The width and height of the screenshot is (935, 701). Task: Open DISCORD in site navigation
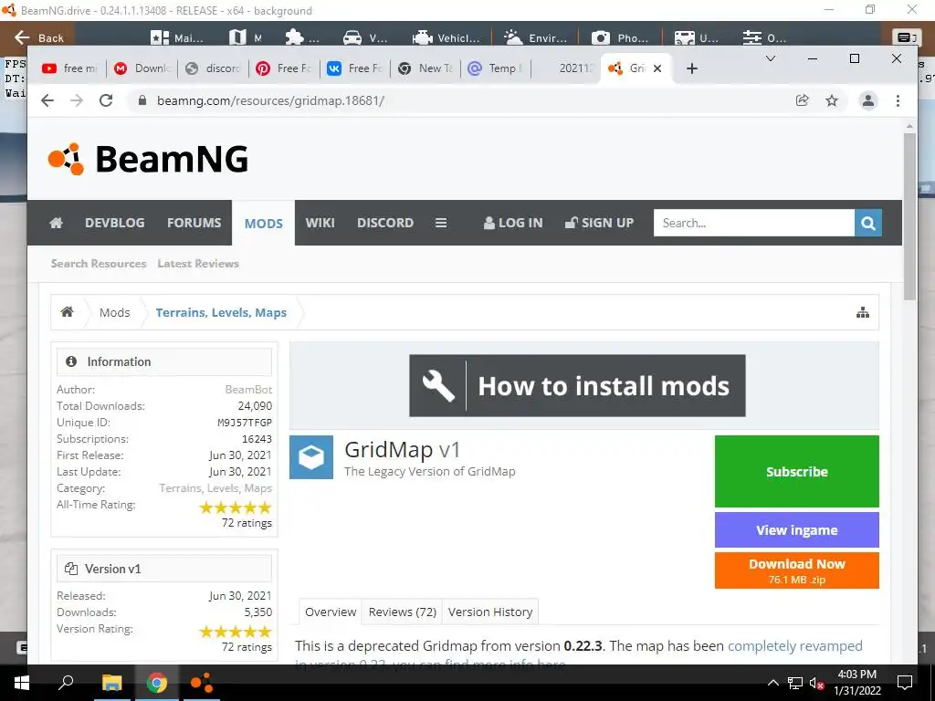(385, 223)
